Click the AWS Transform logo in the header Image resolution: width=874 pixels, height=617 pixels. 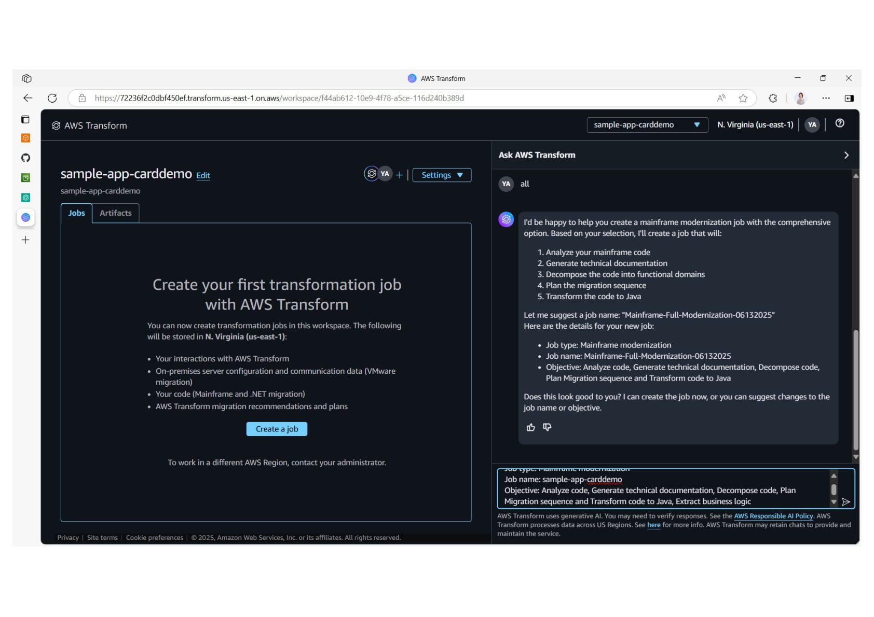[89, 125]
